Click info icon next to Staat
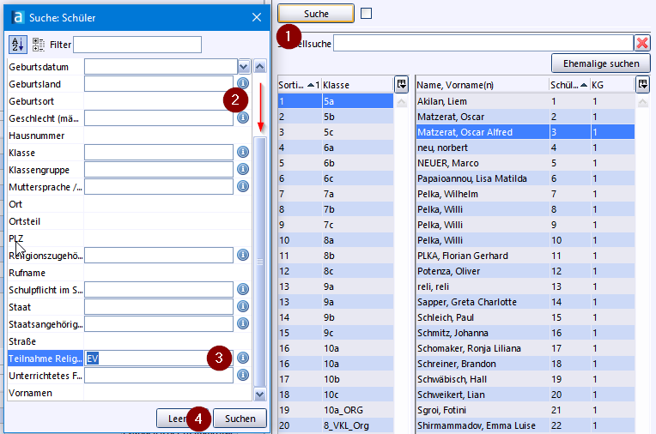 coord(243,306)
